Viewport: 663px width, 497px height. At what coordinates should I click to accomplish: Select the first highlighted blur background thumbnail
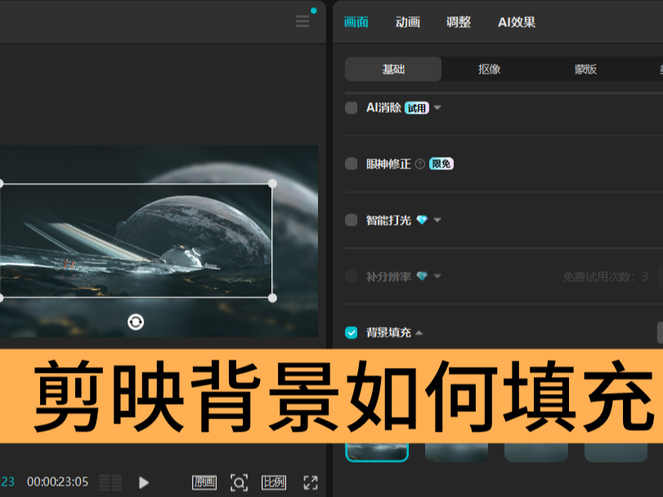tap(377, 452)
